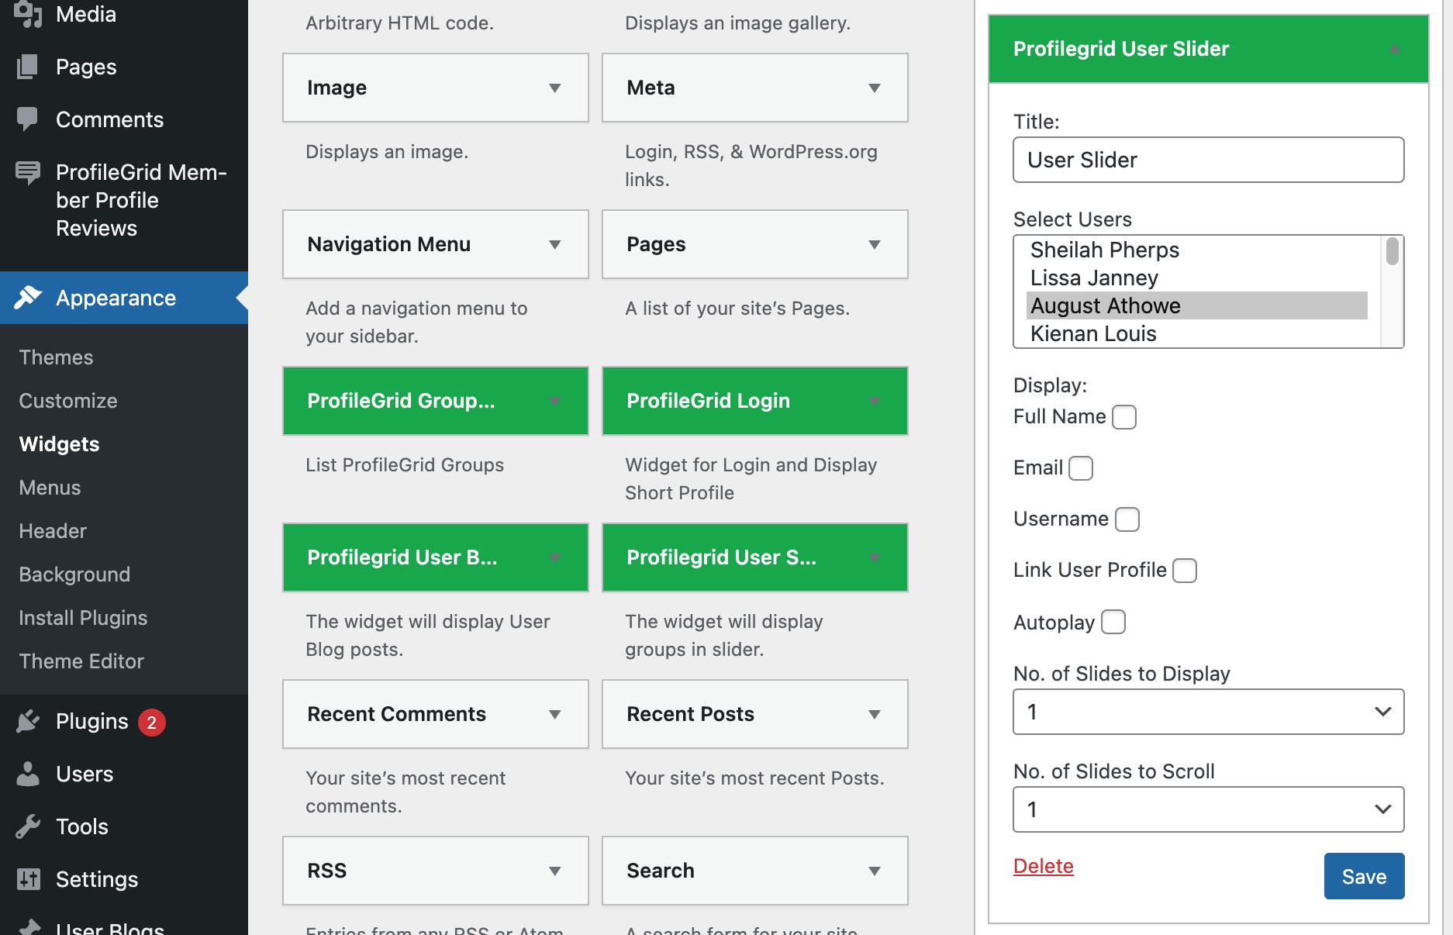This screenshot has width=1453, height=935.
Task: Click the Pages icon in sidebar
Action: coord(27,67)
